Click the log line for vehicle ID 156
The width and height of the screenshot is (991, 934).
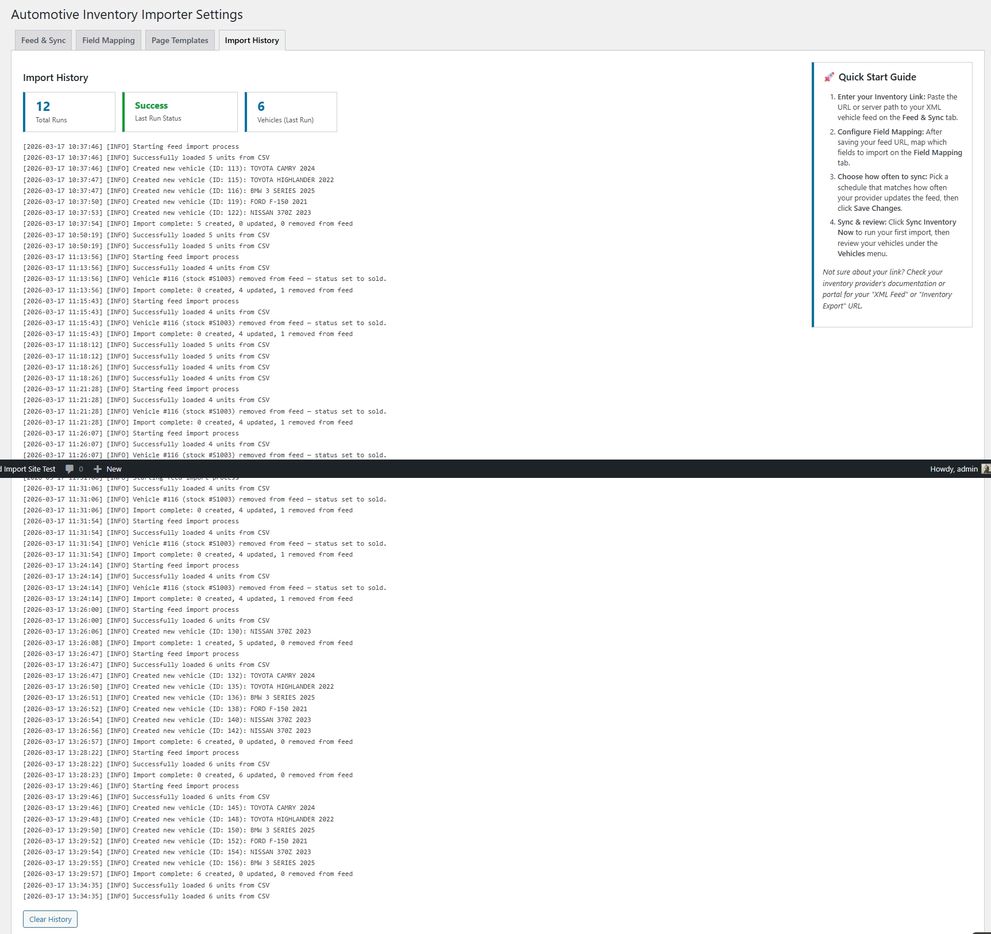tap(169, 863)
